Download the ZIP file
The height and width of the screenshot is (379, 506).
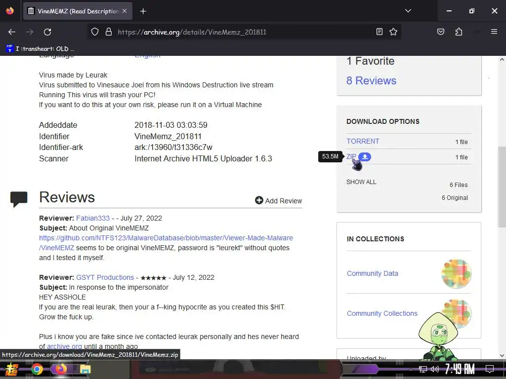click(351, 156)
